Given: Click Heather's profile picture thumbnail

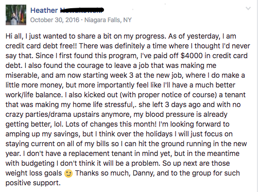Looking at the screenshot, I should coord(16,15).
